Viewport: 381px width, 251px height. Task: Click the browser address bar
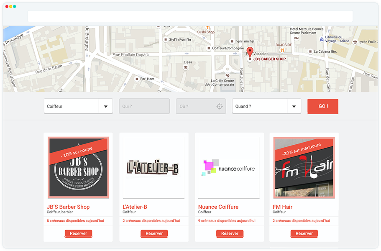pos(190,16)
